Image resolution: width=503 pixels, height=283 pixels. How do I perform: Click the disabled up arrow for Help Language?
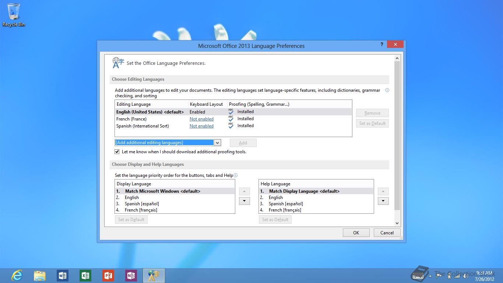coord(383,192)
